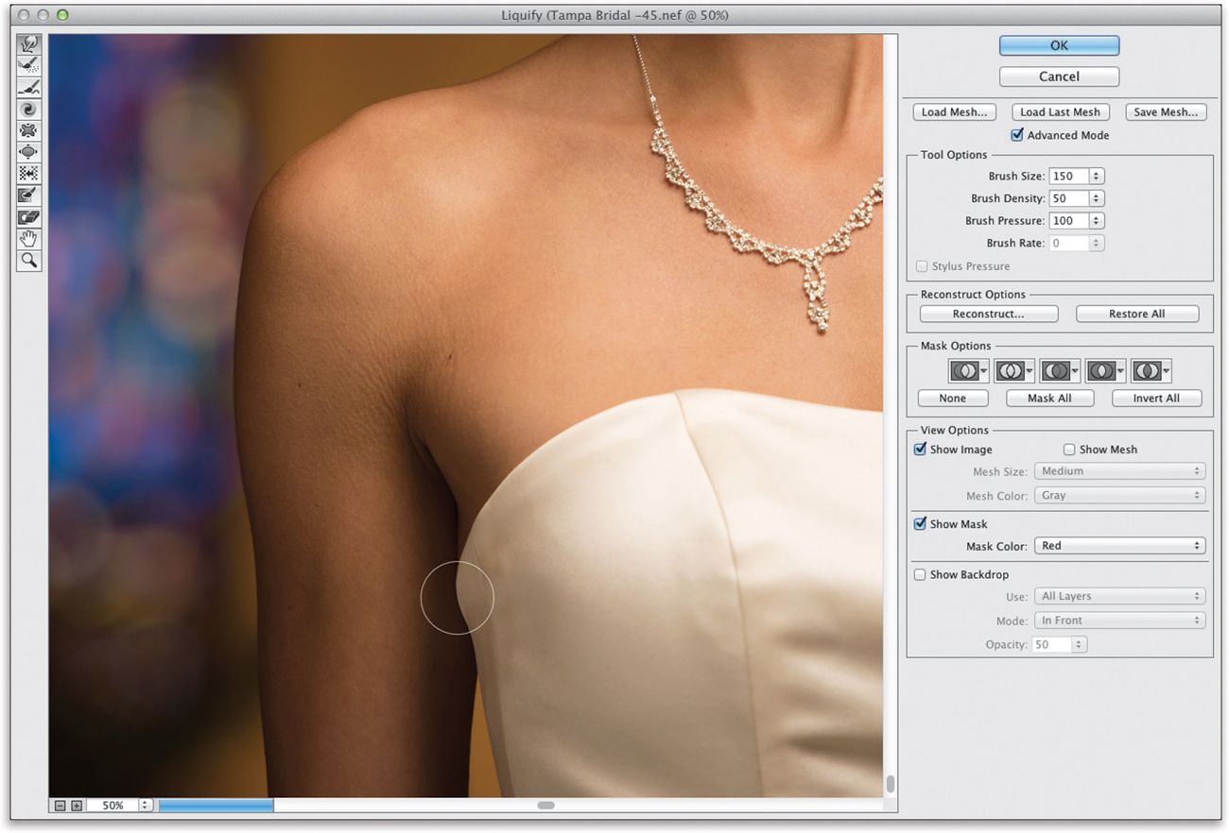
Task: Click the 50% zoom level field
Action: [x=113, y=806]
